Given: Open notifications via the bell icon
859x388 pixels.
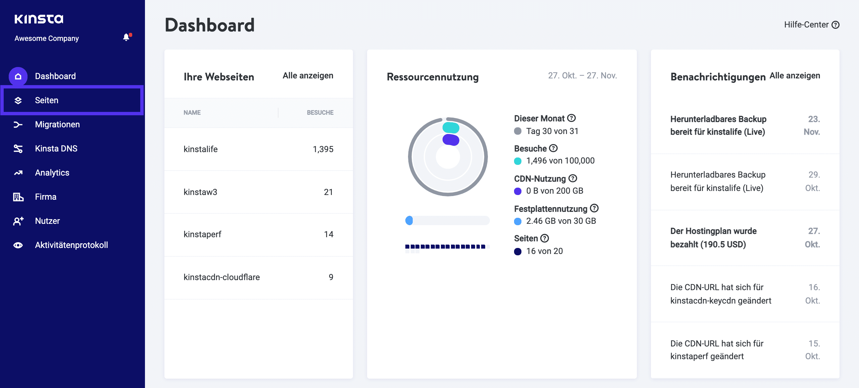Looking at the screenshot, I should 126,37.
